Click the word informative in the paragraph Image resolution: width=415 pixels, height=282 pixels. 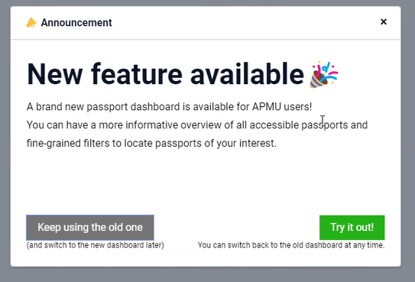tap(151, 125)
